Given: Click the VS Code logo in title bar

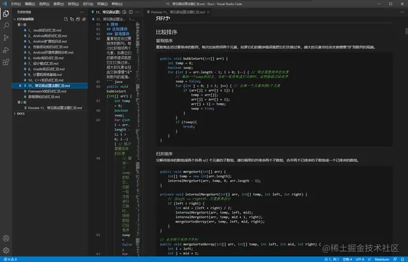Looking at the screenshot, I should (4, 4).
